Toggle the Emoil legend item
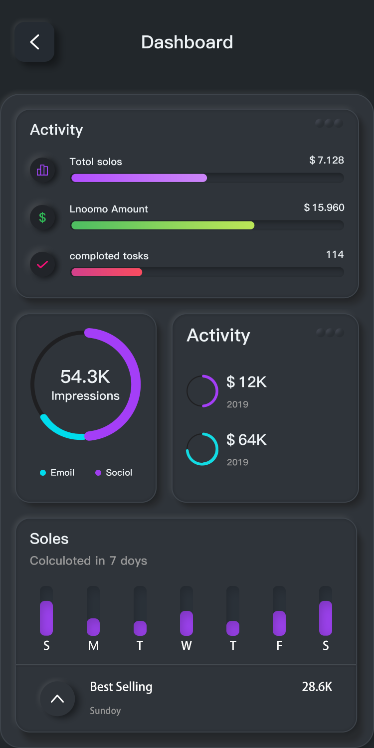This screenshot has height=748, width=374. [x=57, y=473]
